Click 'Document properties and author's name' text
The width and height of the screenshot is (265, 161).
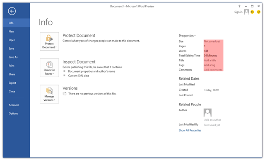(x=92, y=71)
